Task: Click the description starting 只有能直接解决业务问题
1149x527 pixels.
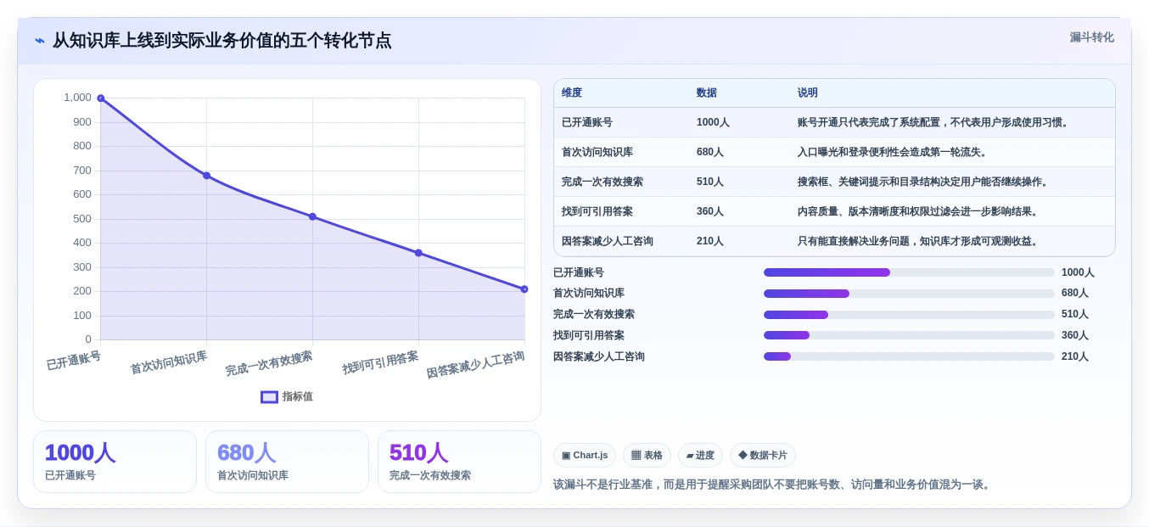Action: tap(920, 241)
